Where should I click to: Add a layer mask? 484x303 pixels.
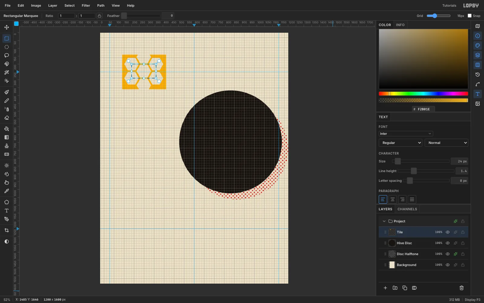[414, 288]
